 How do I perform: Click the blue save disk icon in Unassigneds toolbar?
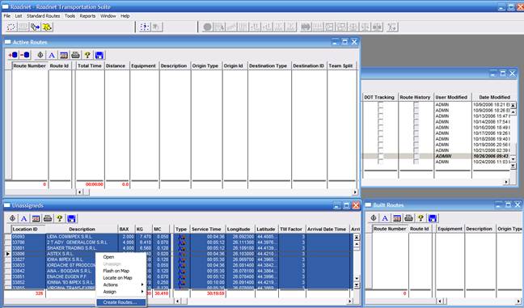(x=71, y=218)
